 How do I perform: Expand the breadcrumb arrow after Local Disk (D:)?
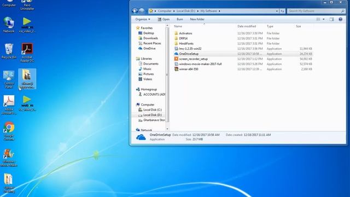pos(198,11)
